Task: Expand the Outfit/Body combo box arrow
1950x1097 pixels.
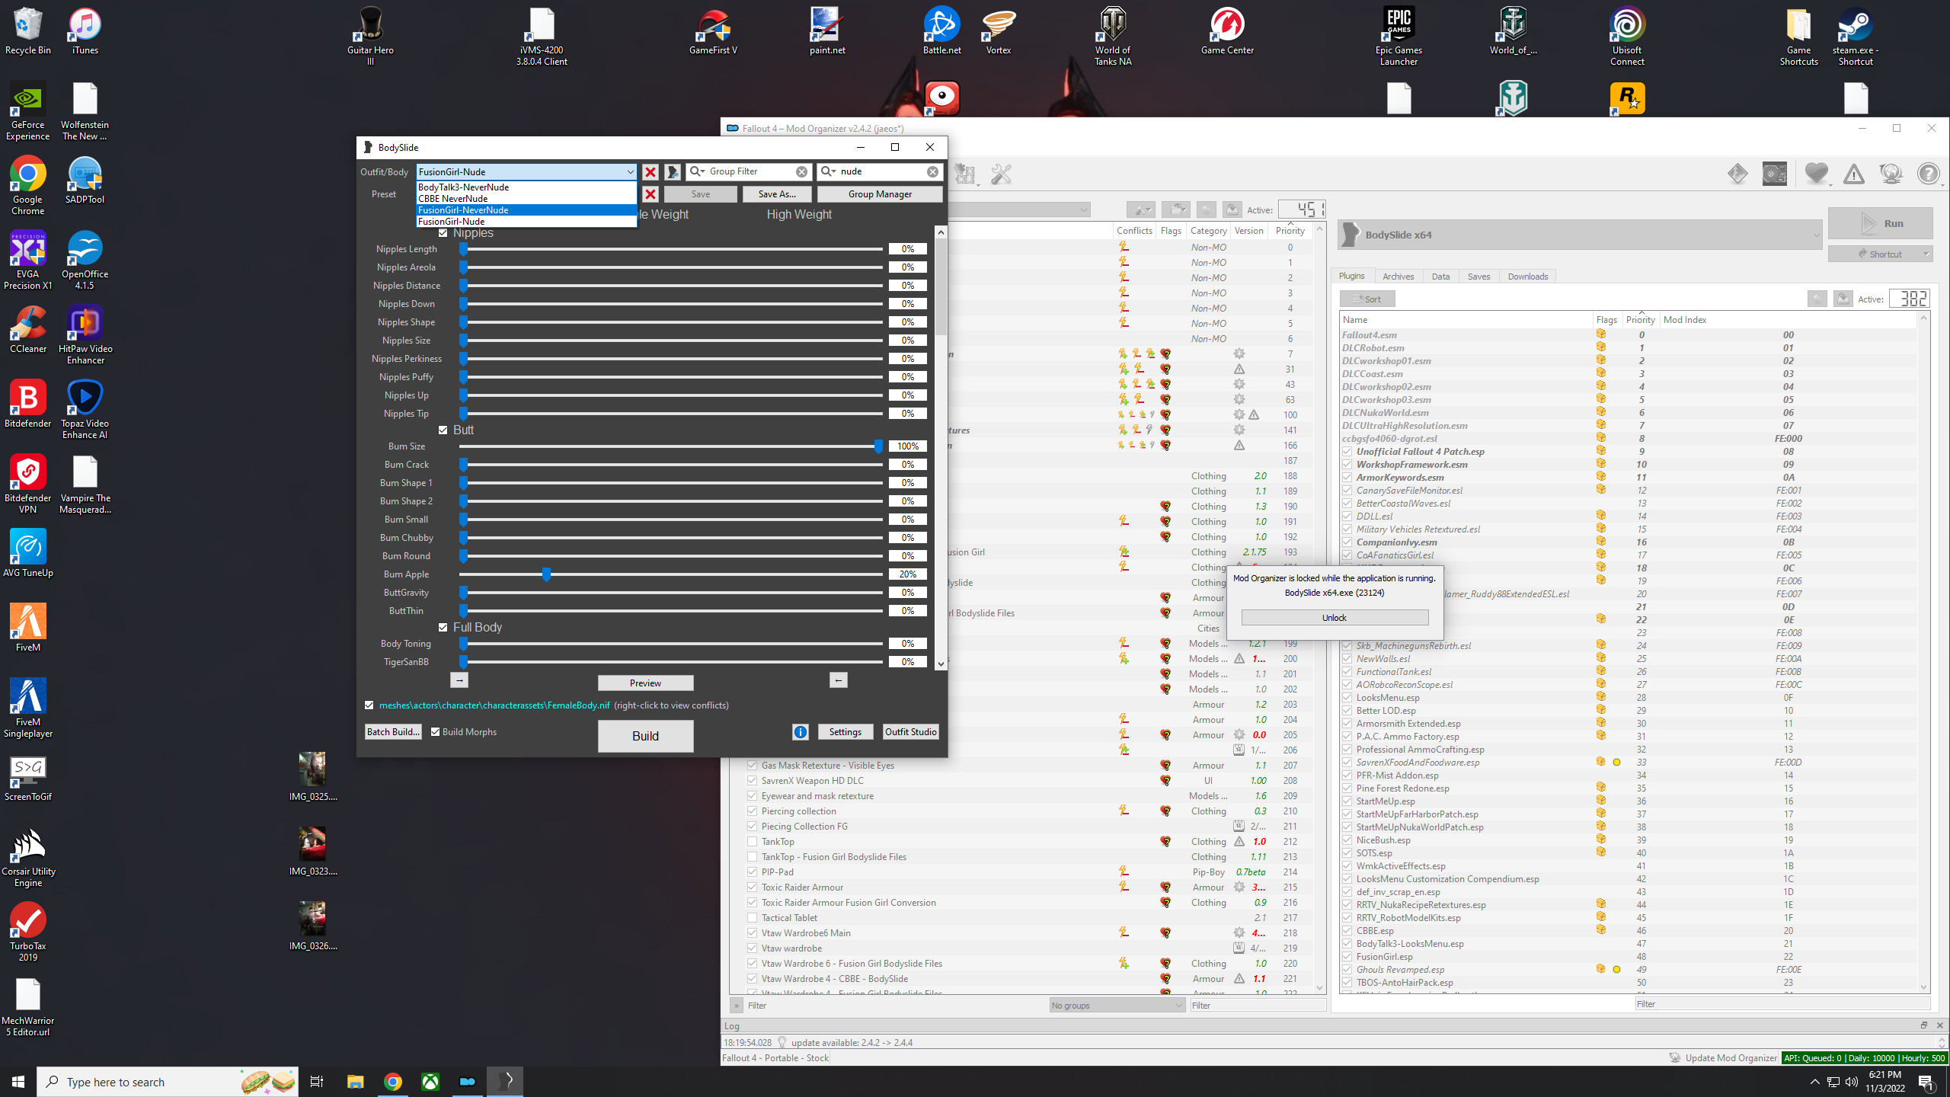Action: 630,172
